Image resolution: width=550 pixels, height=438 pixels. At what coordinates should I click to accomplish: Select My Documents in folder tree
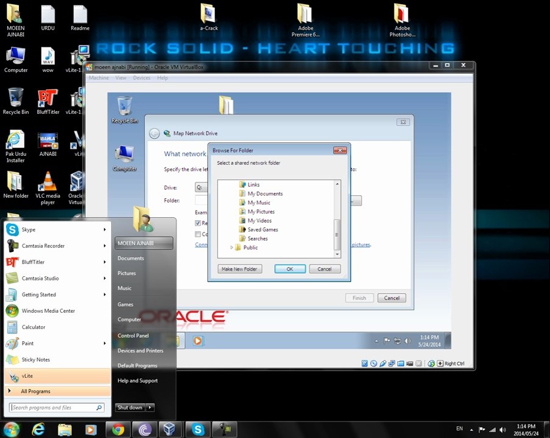265,193
